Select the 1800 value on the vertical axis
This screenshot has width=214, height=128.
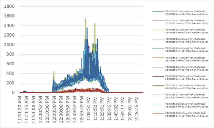(x=9, y=7)
